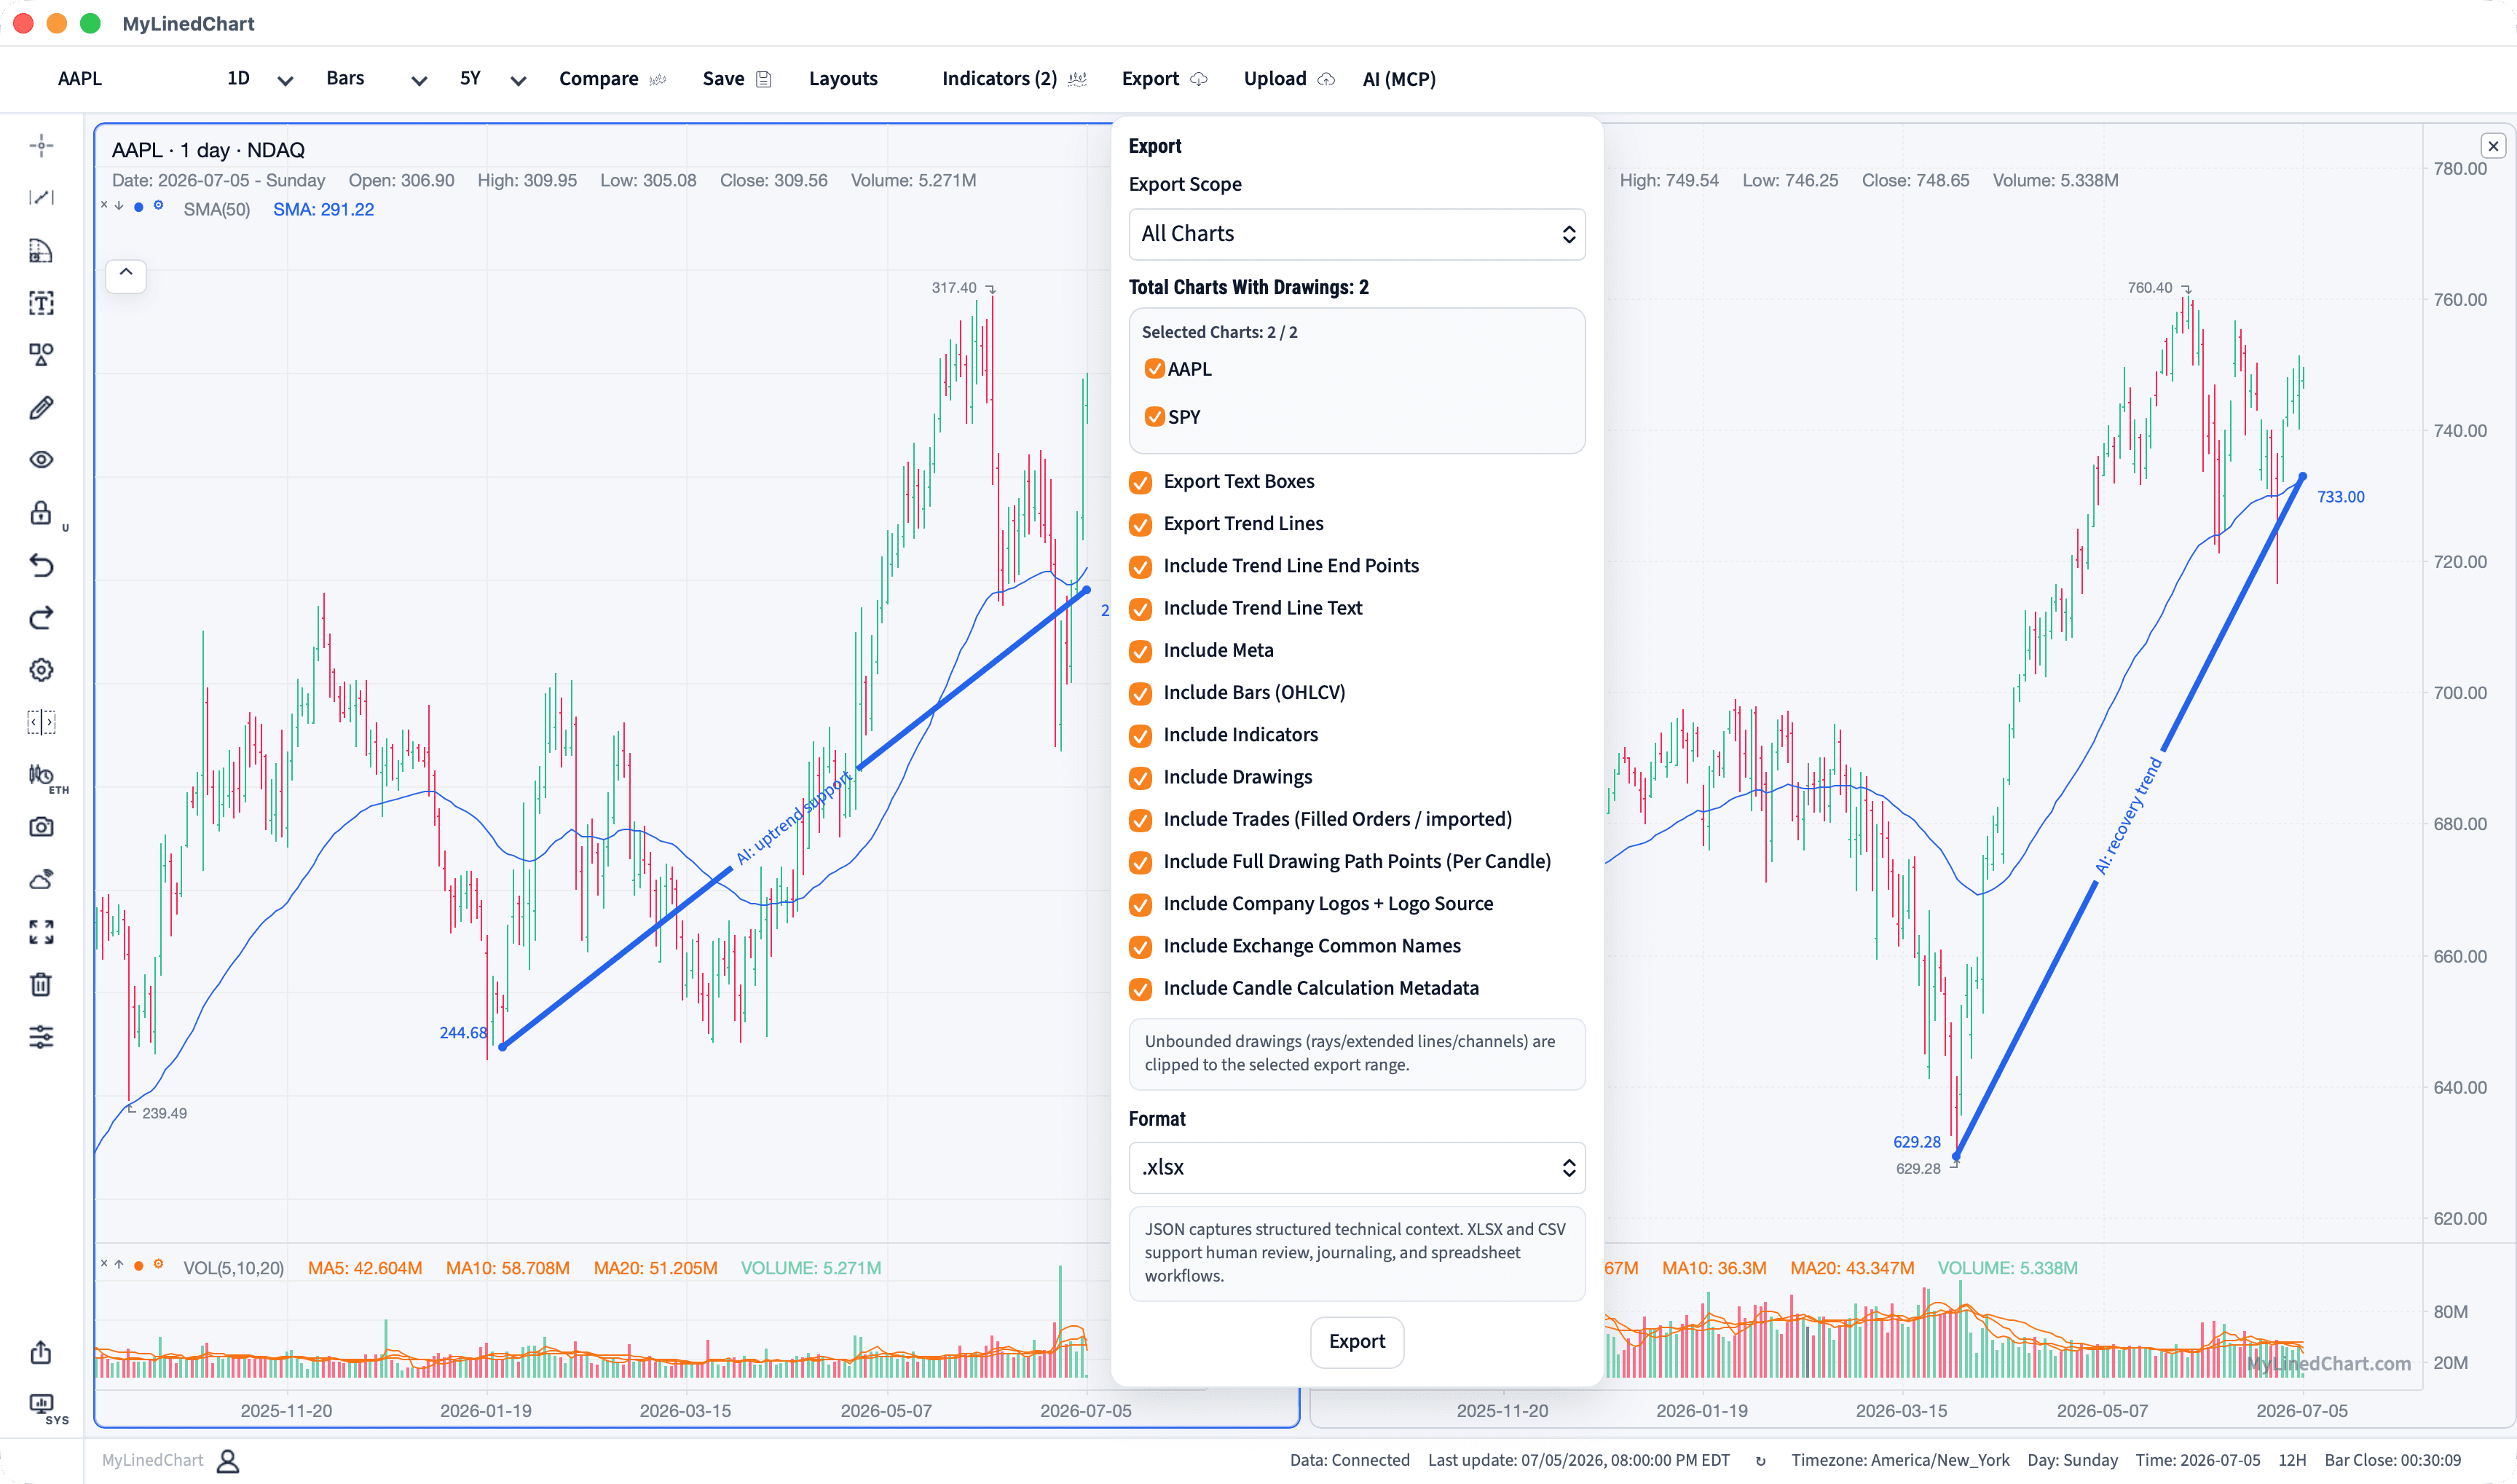Uncheck the SPY chart checkbox
The image size is (2517, 1484).
(1155, 417)
